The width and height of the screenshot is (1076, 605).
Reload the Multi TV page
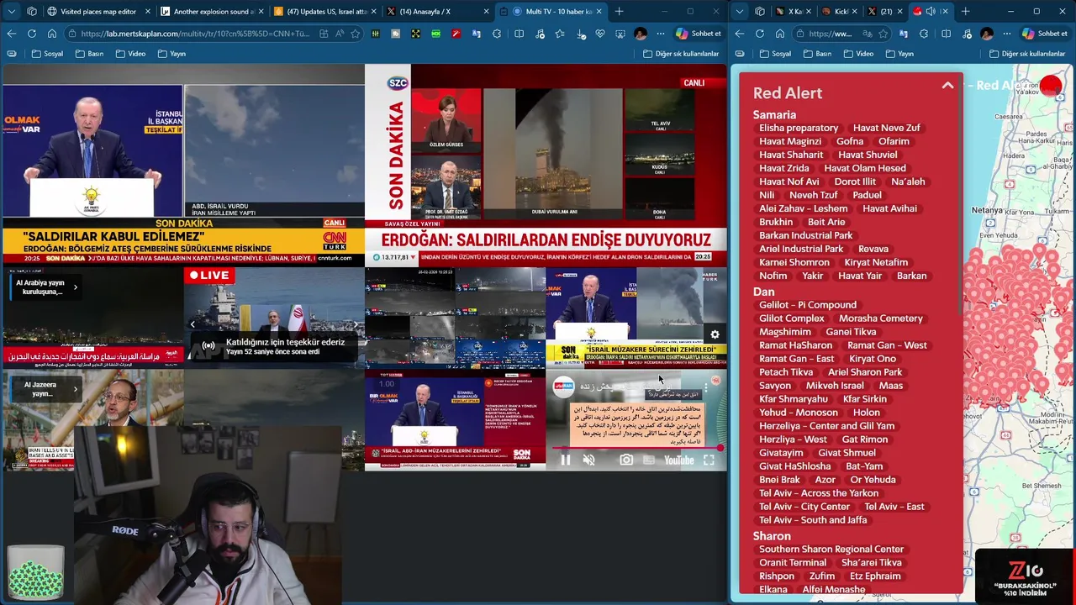[32, 34]
